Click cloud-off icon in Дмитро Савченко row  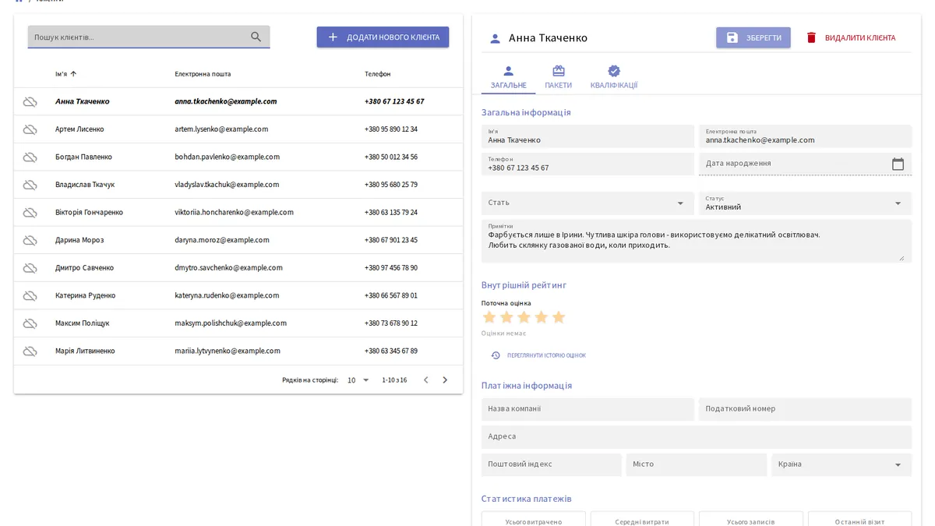coord(30,268)
